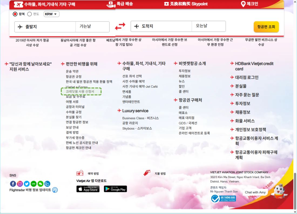This screenshot has width=297, height=214.
Task: Open the 사전 수하물 예약 link
Action: tap(133, 81)
